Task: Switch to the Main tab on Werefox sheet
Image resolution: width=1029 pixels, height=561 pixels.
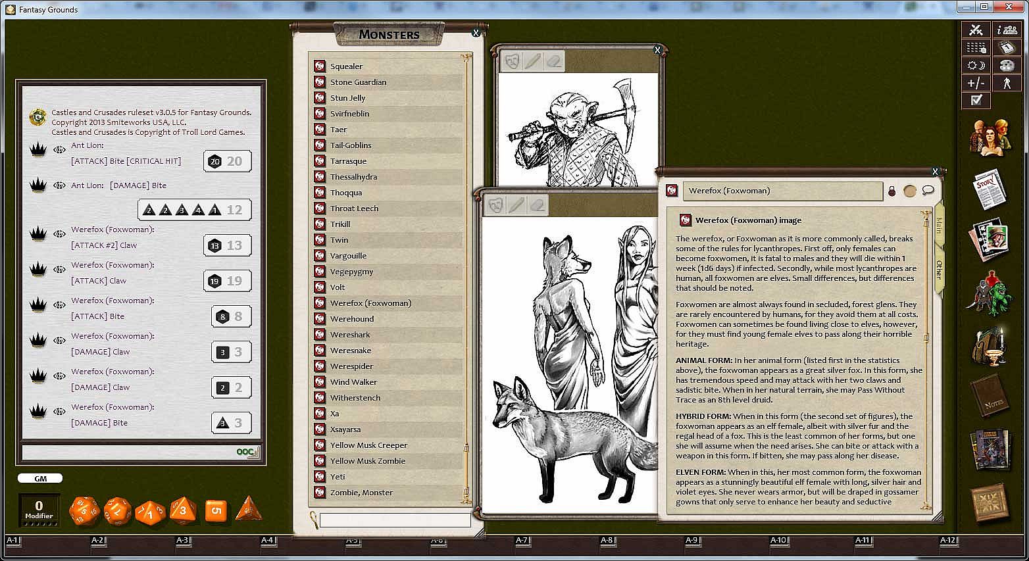Action: (939, 225)
